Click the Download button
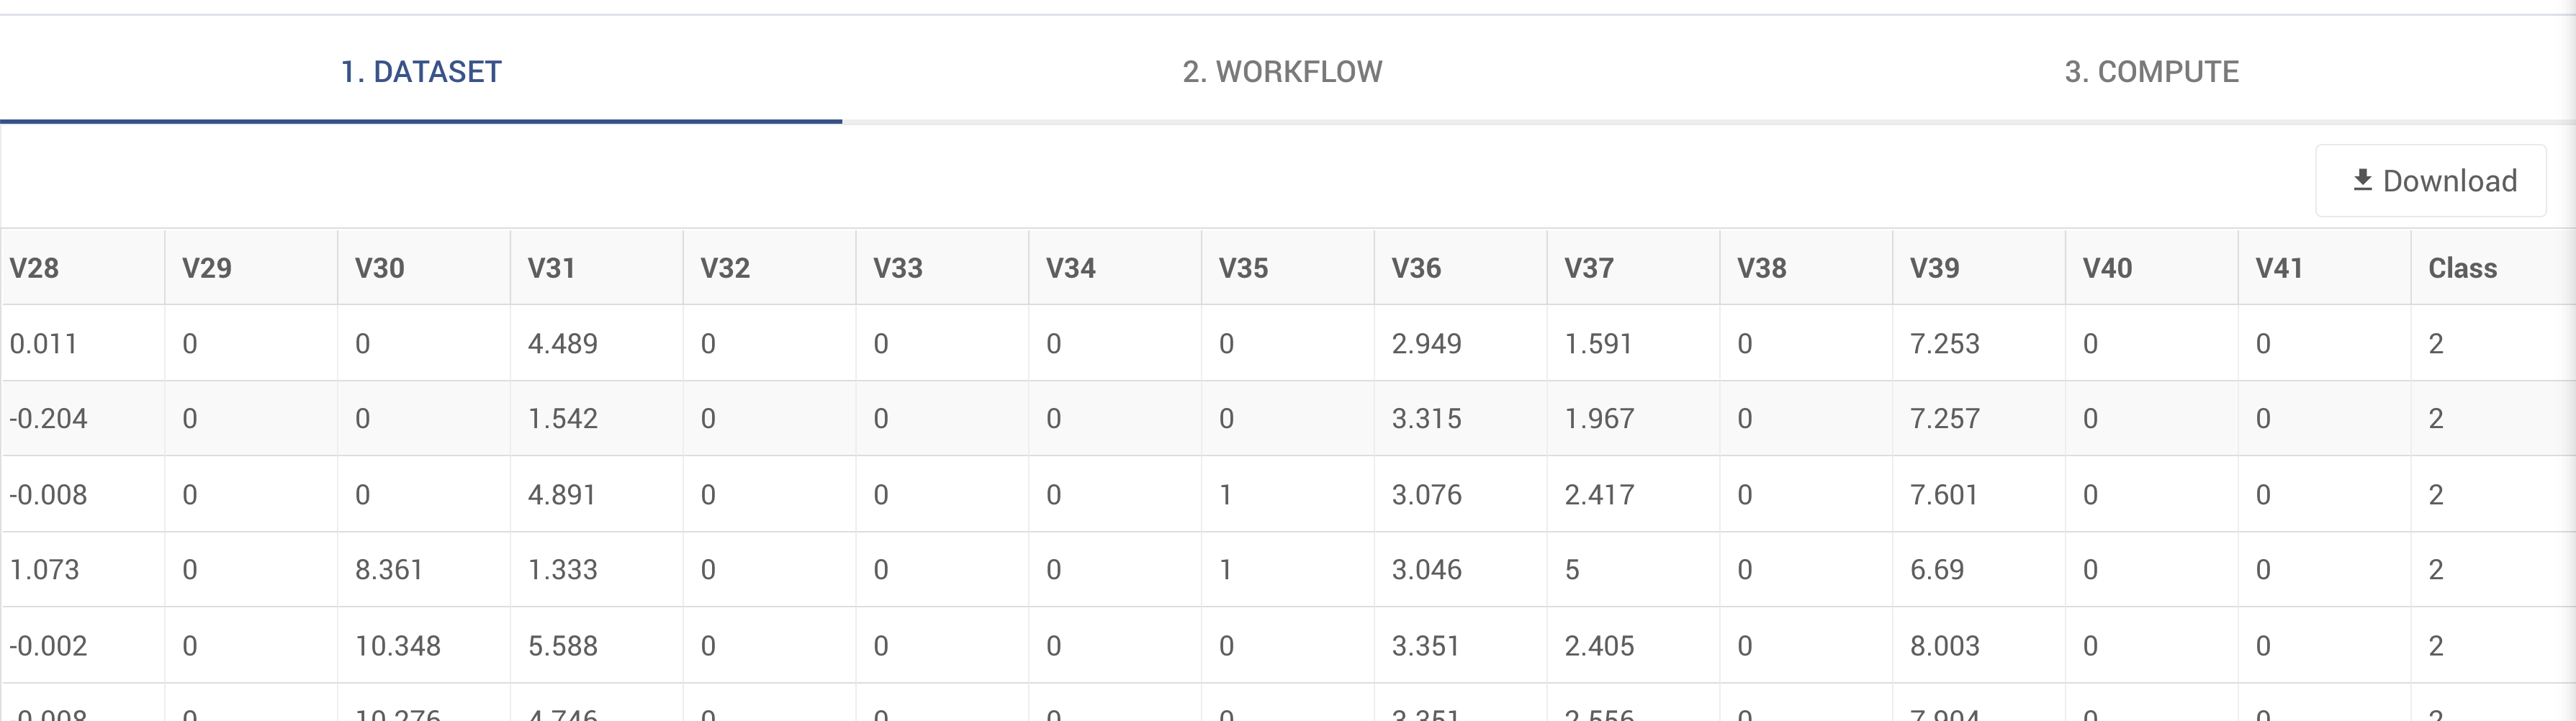The image size is (2576, 721). pos(2430,180)
